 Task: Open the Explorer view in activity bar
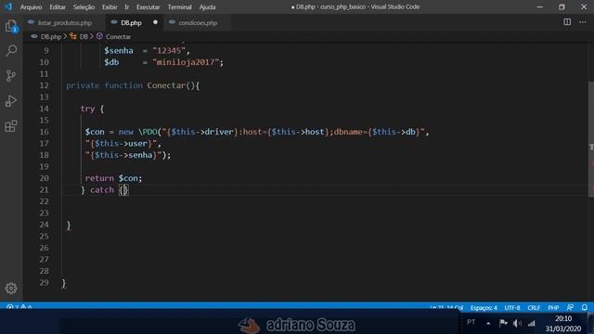coord(11,27)
